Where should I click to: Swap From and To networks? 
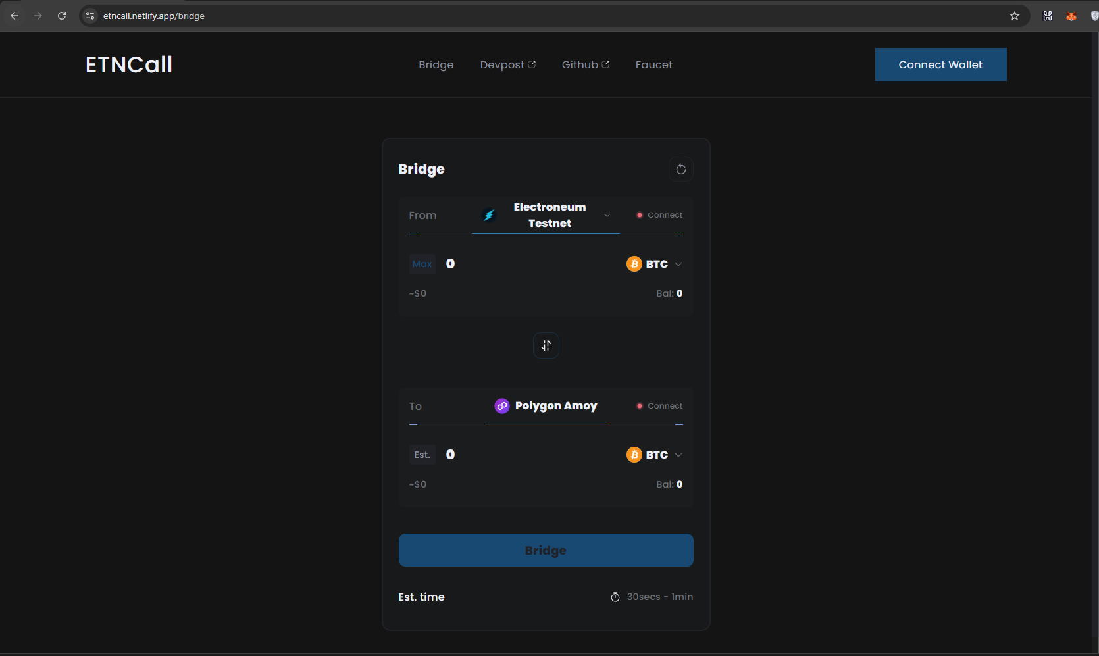546,345
